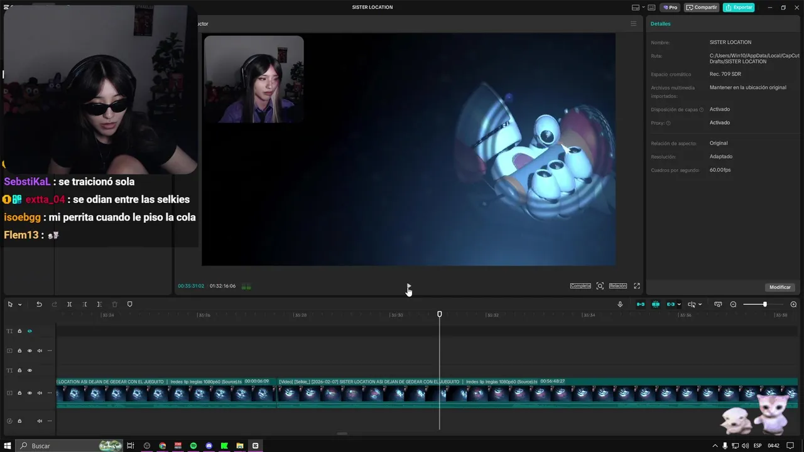Toggle auto snapping on the timeline
Image resolution: width=804 pixels, height=452 pixels.
tap(656, 304)
